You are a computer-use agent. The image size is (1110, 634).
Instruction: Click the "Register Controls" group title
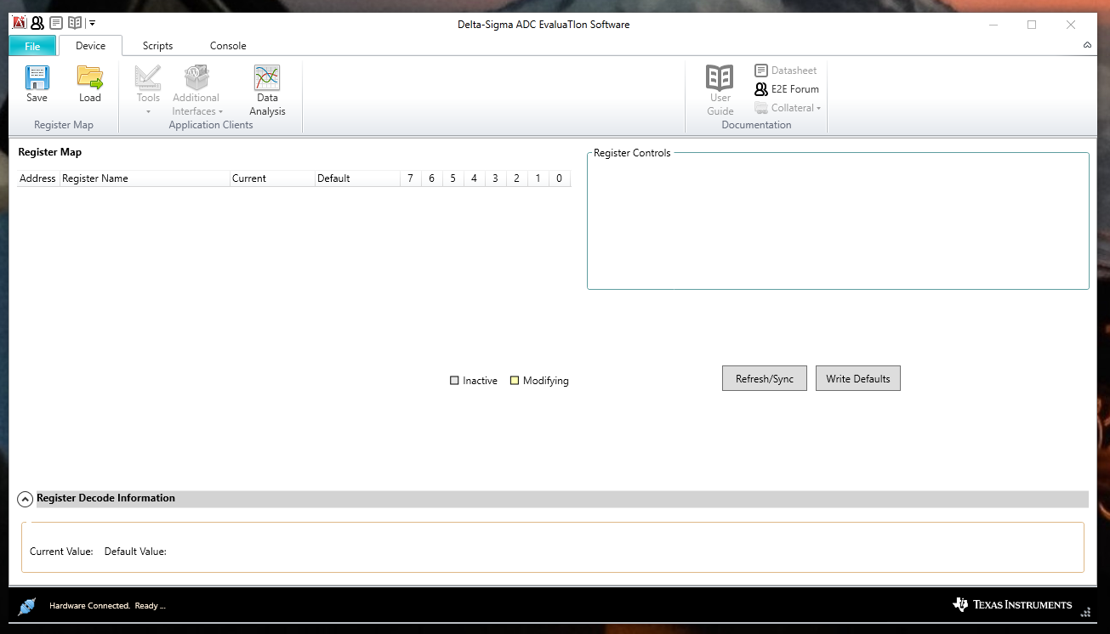pos(632,153)
